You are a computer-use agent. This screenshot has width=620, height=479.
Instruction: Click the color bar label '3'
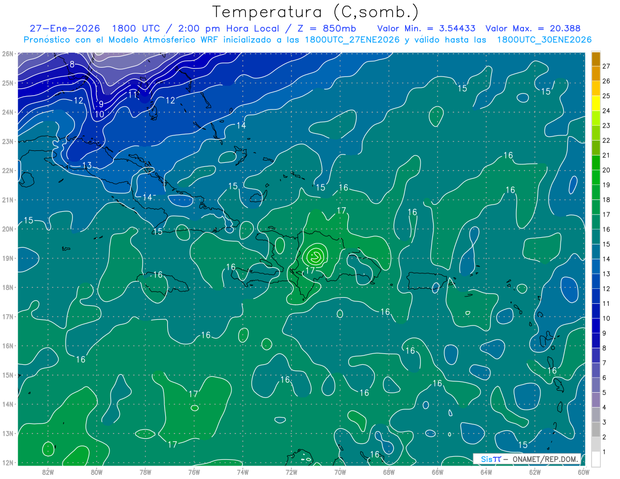tap(605, 422)
